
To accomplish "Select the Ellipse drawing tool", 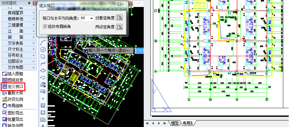I will point(43,71).
